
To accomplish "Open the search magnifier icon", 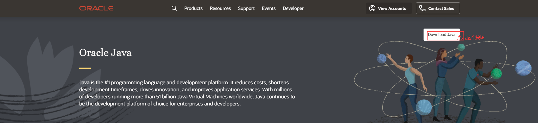I will point(174,8).
